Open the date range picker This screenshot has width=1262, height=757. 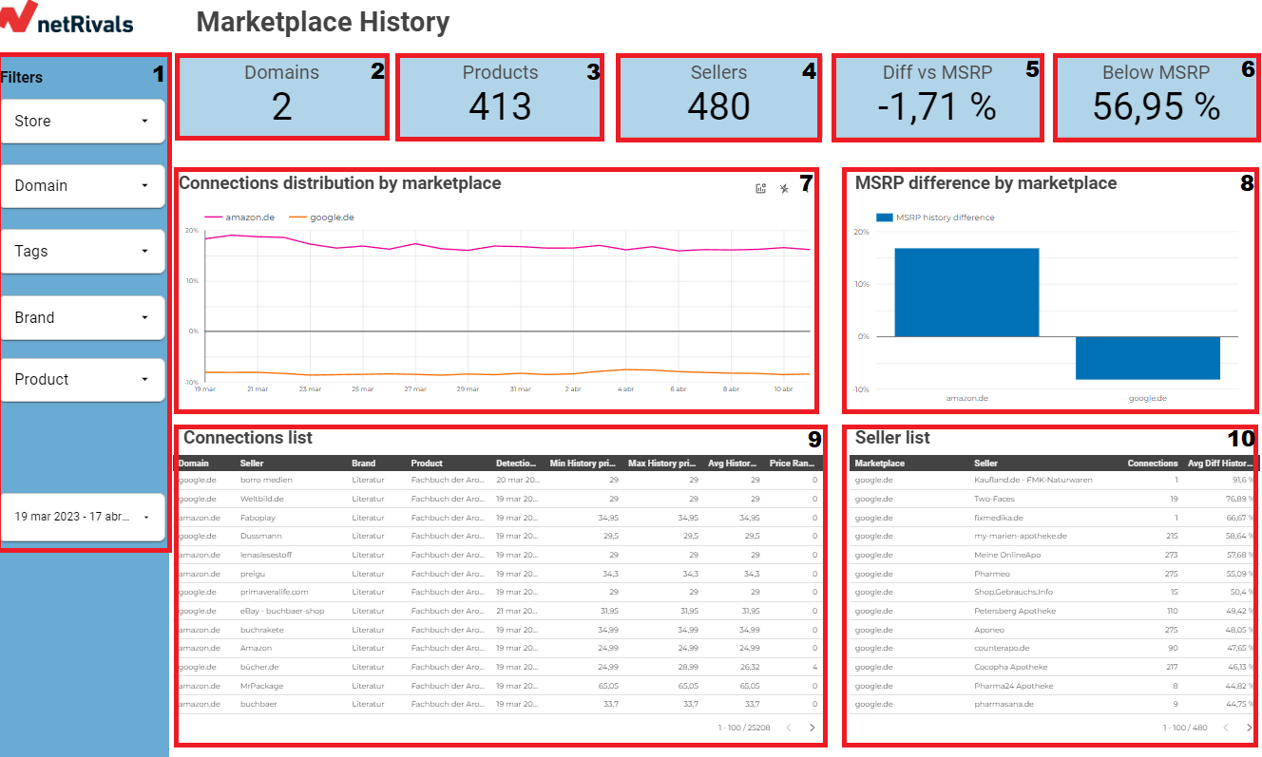(x=83, y=517)
